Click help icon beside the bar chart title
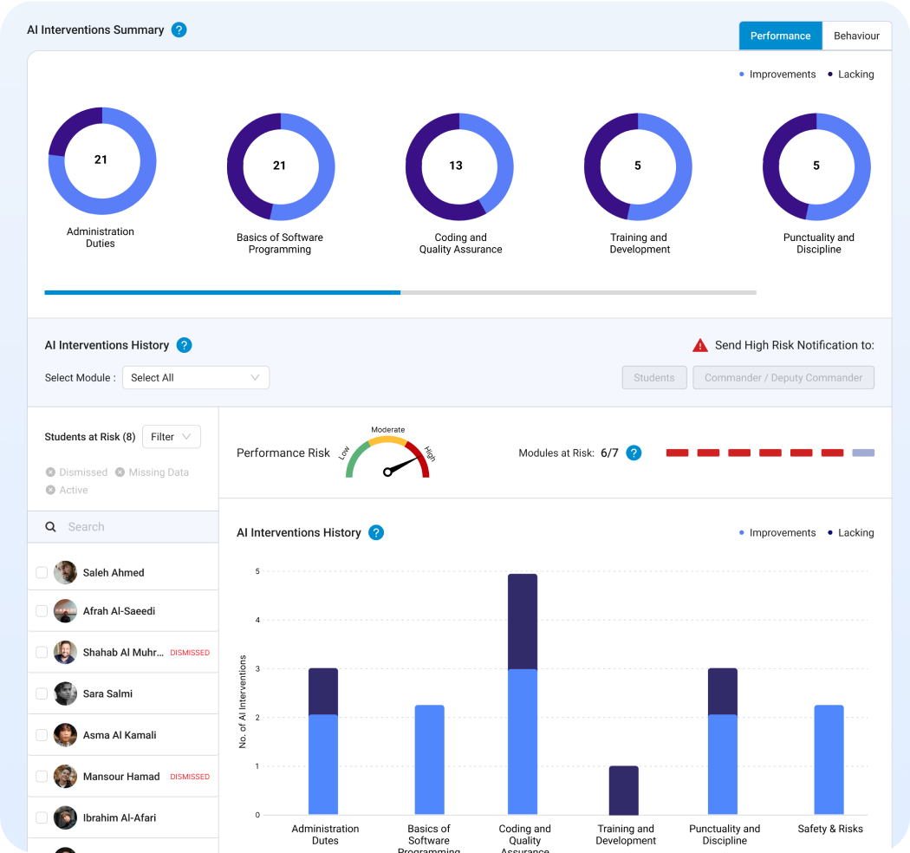Viewport: 910px width, 853px height. 376,532
